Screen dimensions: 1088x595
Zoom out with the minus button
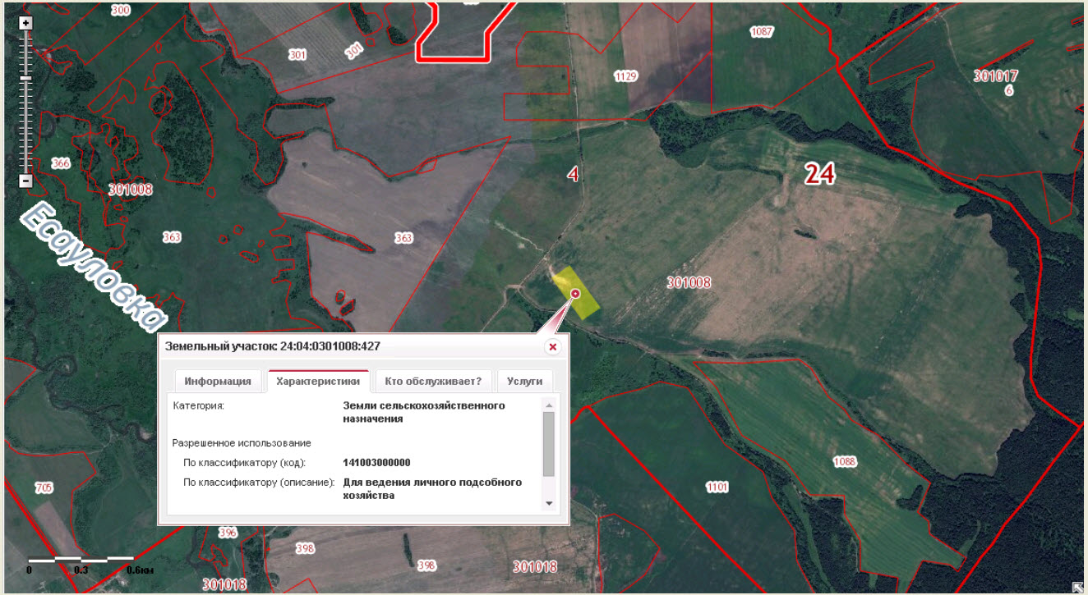coord(25,181)
